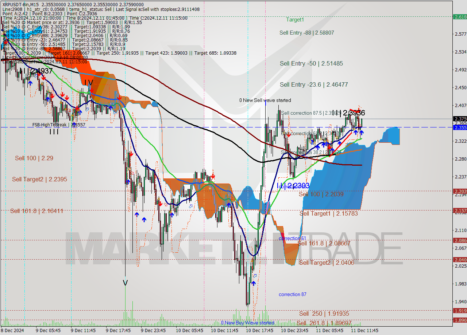
Task: Click the '0 New Buy Wave started' annotation
Action: coord(248,323)
